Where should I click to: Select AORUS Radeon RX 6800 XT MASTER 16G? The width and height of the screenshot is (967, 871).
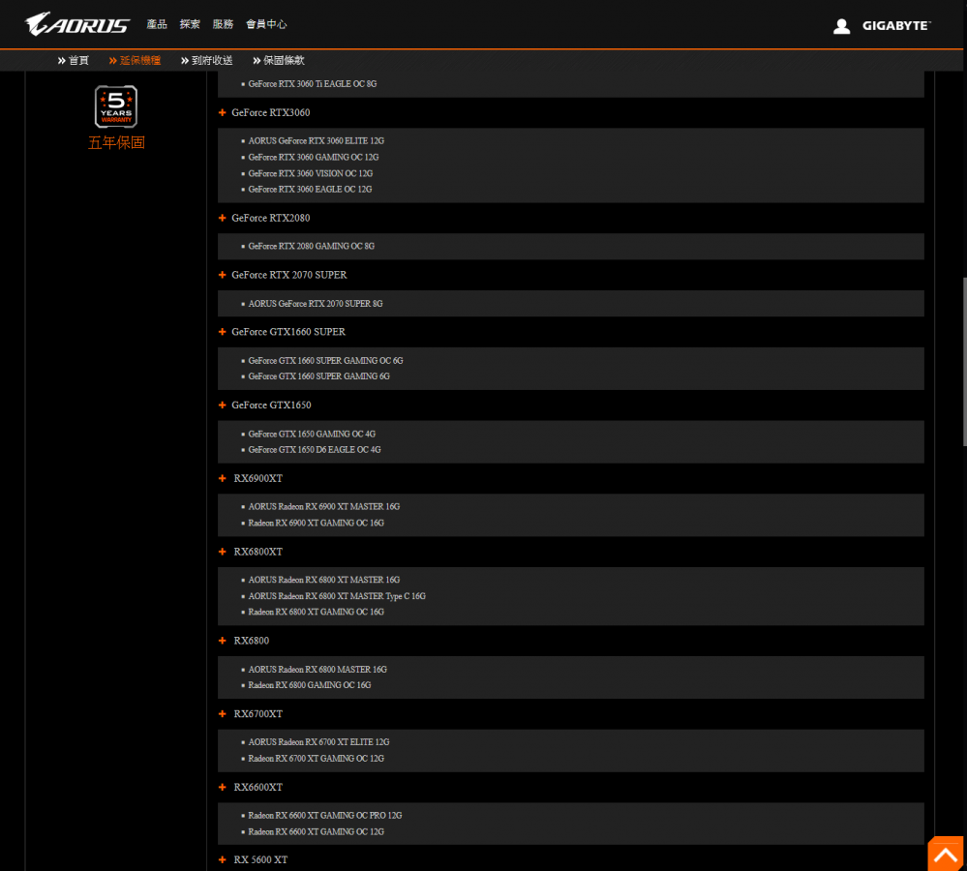(x=323, y=580)
